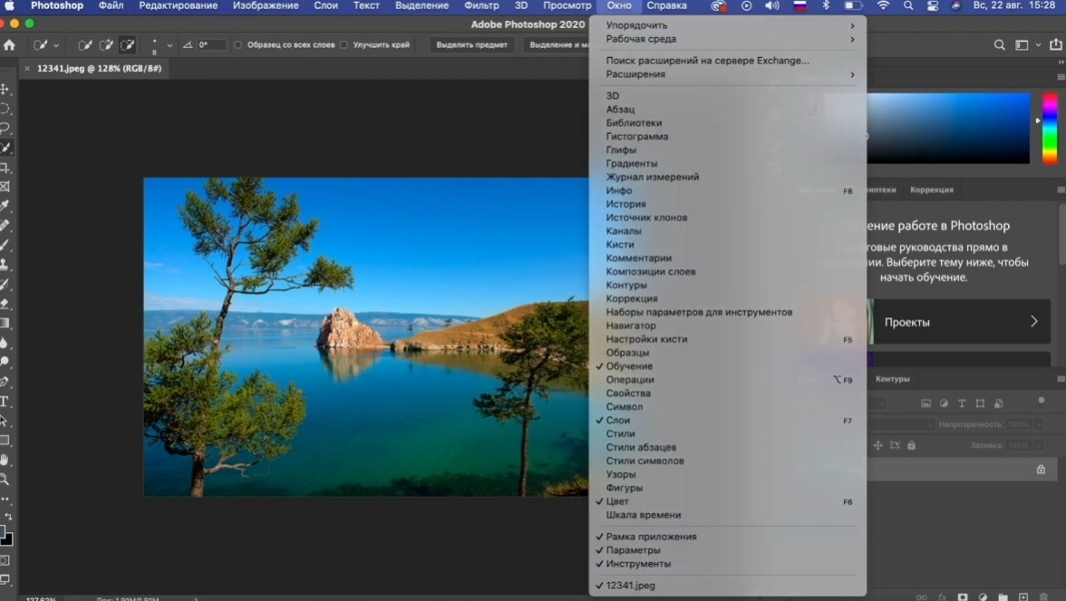Viewport: 1066px width, 601px height.
Task: Click the Home icon in options bar
Action: (x=9, y=45)
